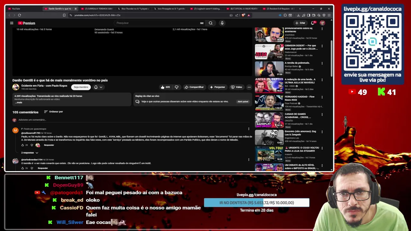This screenshot has width=411, height=231.
Task: Open the melissamell1785 profile link
Action: [x=31, y=133]
